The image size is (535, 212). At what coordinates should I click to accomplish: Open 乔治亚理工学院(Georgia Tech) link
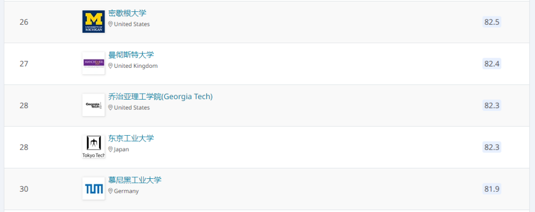pos(160,97)
